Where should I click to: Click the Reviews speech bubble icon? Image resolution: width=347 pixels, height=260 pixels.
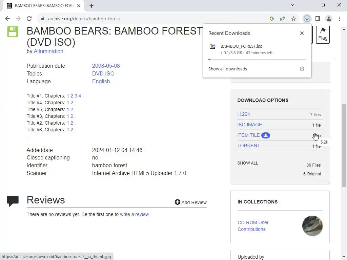point(13,201)
